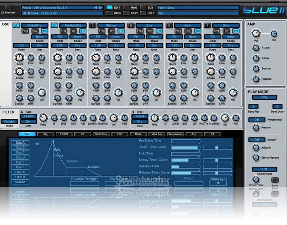Viewport: 287px width, 225px height.
Task: Toggle the MAN button
Action: tap(126, 7)
